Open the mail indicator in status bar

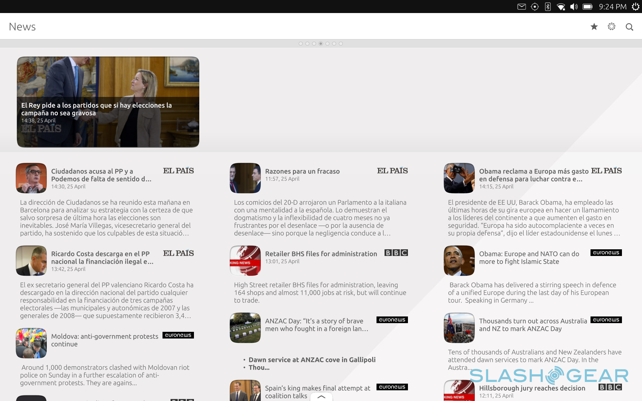(521, 7)
